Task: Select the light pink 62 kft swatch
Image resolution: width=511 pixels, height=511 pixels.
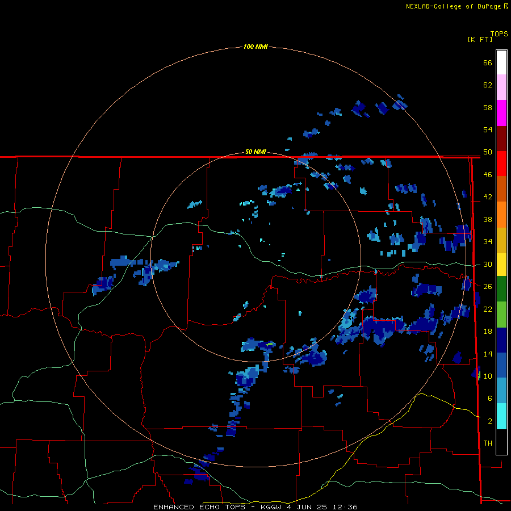Action: pyautogui.click(x=501, y=87)
